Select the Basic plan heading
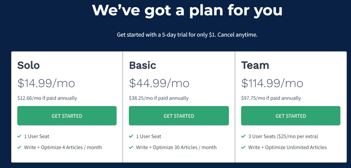This screenshot has width=351, height=168. click(x=143, y=65)
